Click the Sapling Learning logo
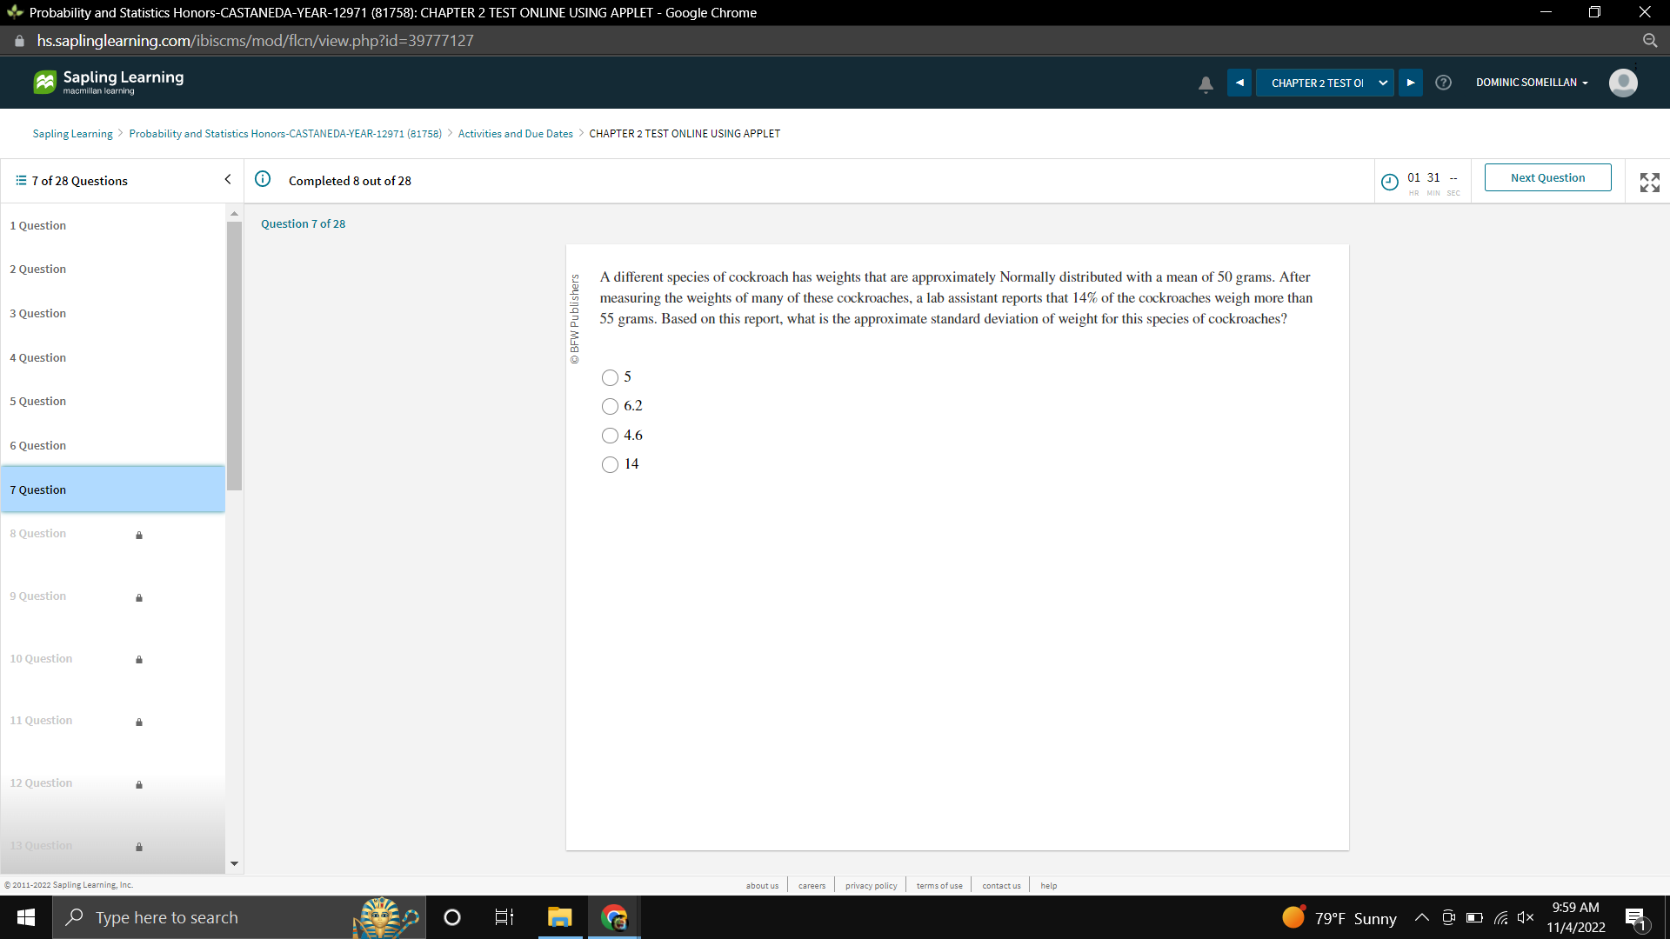 pos(107,82)
